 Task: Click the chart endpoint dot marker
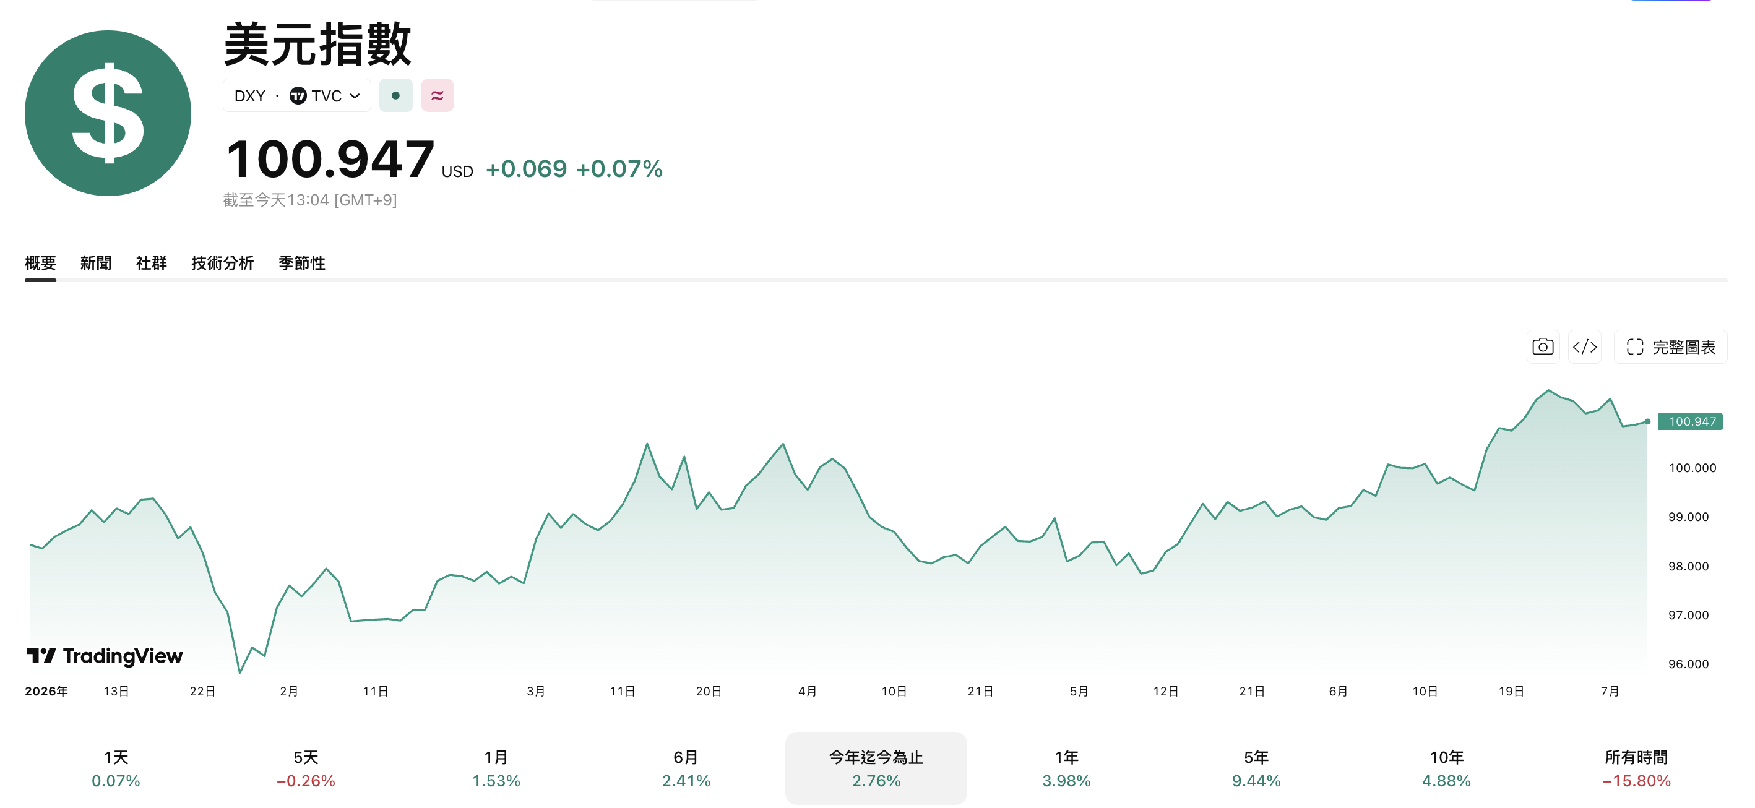coord(1647,422)
